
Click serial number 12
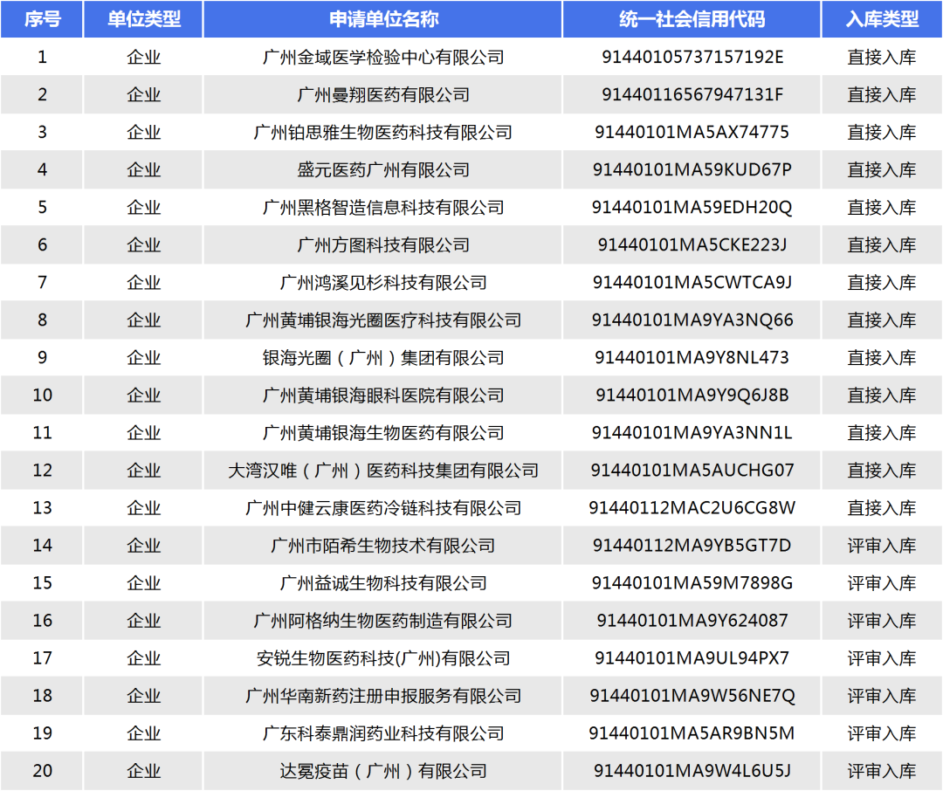point(42,471)
